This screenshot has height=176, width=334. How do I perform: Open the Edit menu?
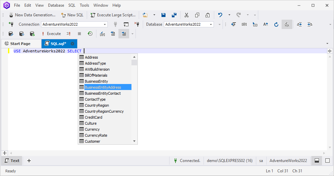28,5
